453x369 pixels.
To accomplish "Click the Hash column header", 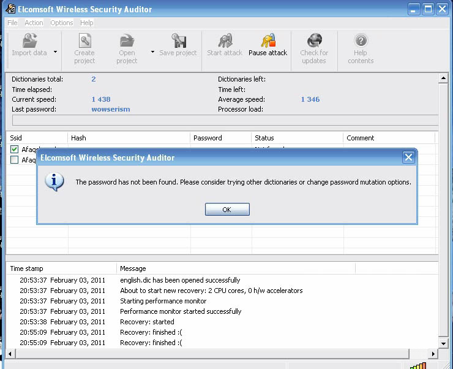I will pos(129,138).
